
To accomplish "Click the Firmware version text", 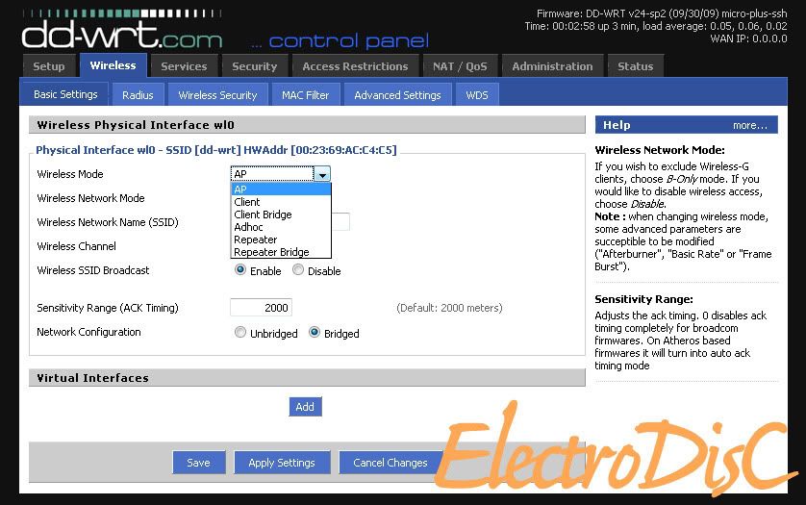I will pyautogui.click(x=662, y=13).
